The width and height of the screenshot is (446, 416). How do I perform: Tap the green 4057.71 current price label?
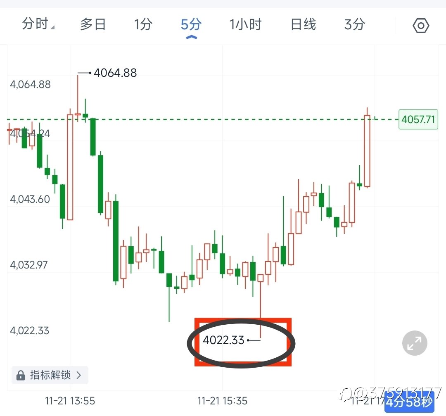click(418, 119)
